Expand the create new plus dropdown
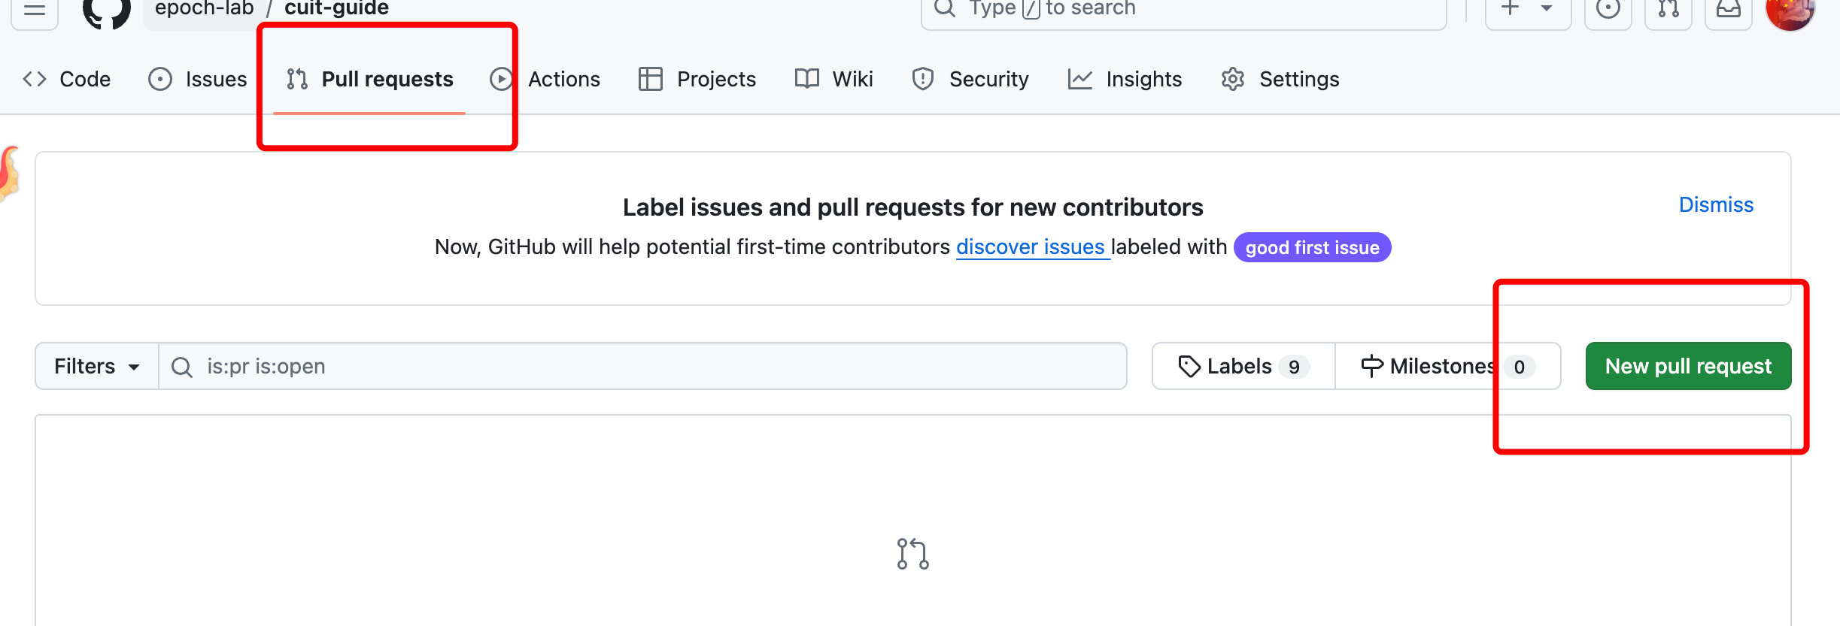Screen dimensions: 1840x626 coord(1527,11)
